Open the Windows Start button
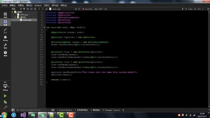The height and width of the screenshot is (118, 210). [4, 115]
